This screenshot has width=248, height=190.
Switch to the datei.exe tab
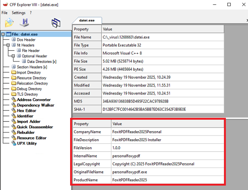(86, 20)
